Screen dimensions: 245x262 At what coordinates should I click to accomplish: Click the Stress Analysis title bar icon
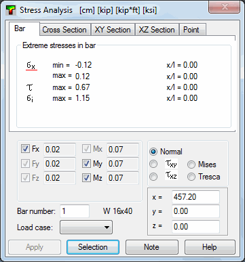point(11,10)
